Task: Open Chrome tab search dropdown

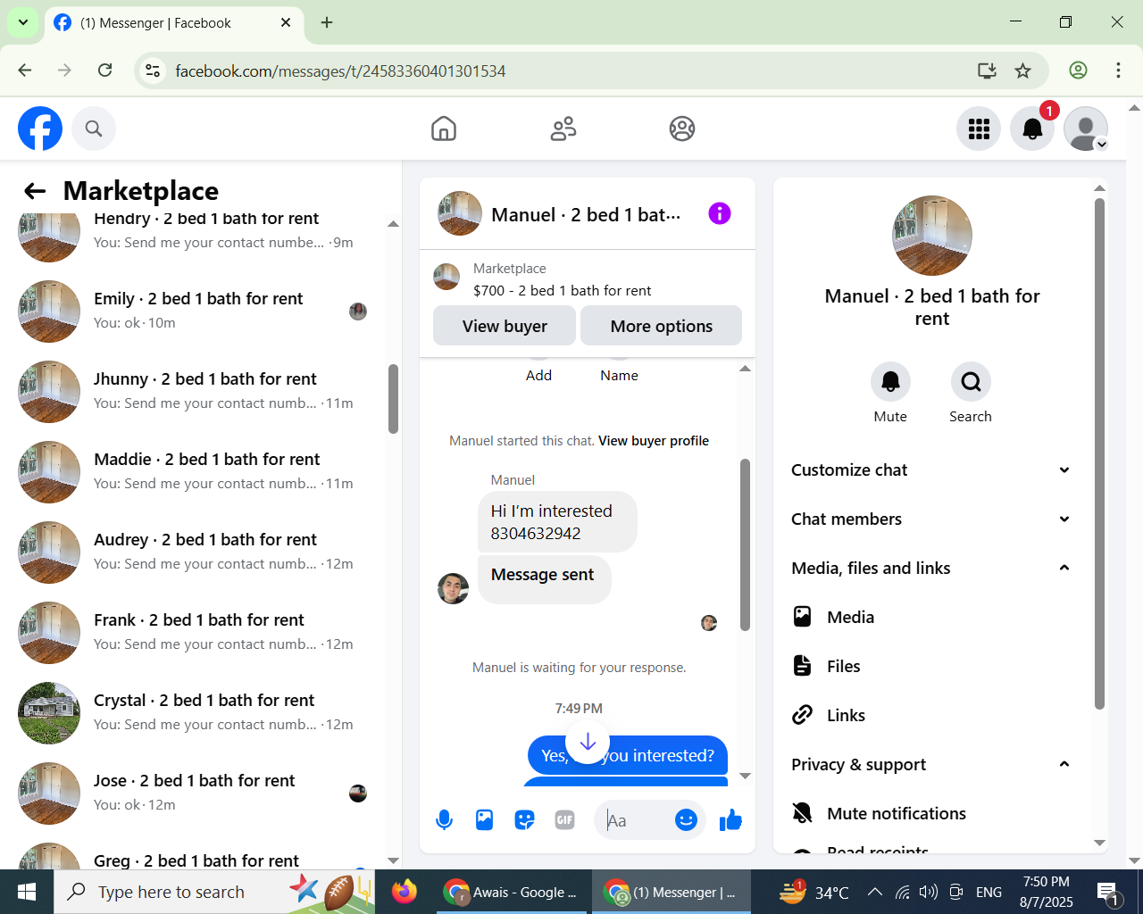Action: click(x=22, y=22)
